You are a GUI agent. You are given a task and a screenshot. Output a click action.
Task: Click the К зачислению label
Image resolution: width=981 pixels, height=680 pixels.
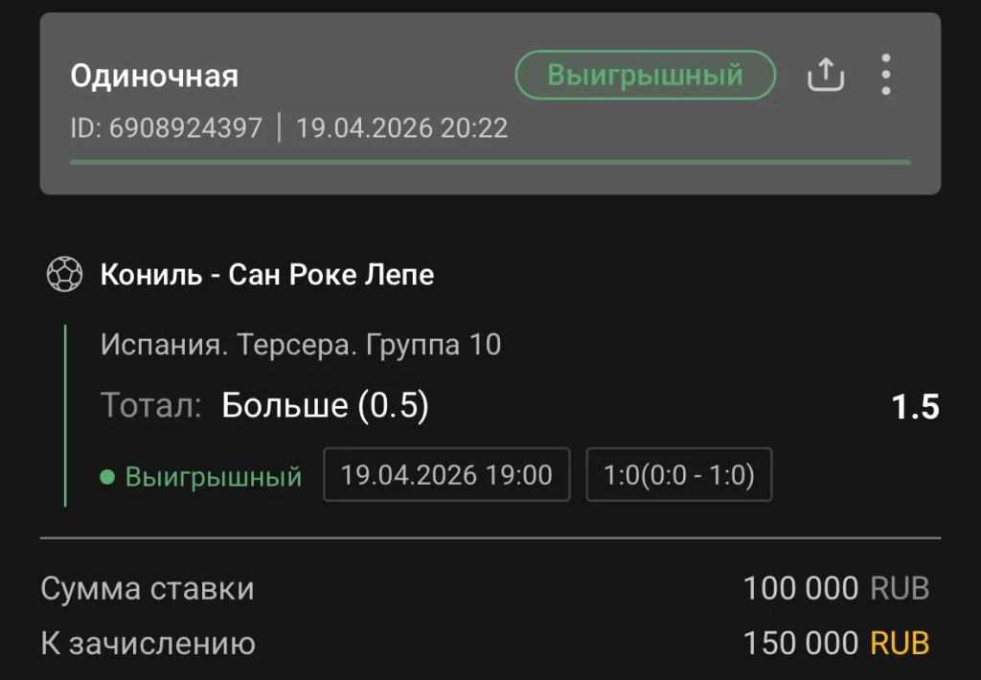pos(148,644)
